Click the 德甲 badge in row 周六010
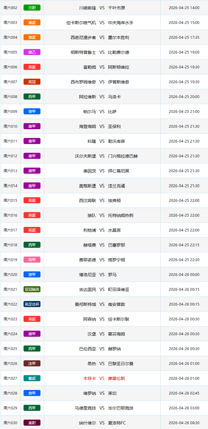 pos(32,126)
